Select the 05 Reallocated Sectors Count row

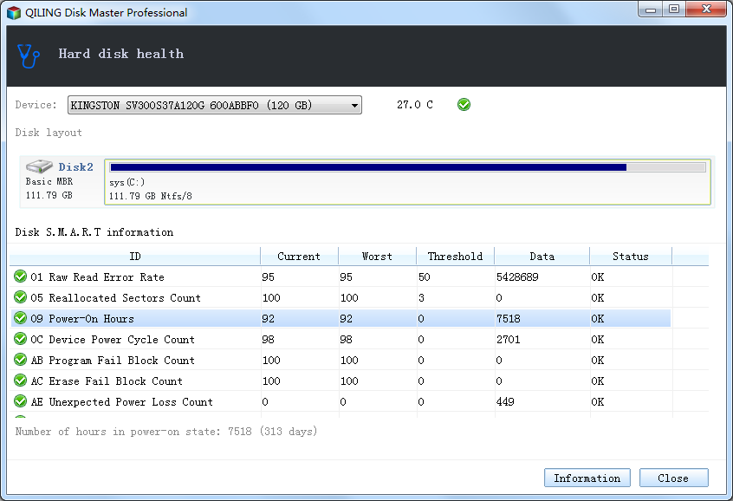click(x=341, y=297)
